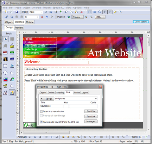This screenshot has width=152, height=144.
Task: Click the Test Link button
Action: point(91,116)
